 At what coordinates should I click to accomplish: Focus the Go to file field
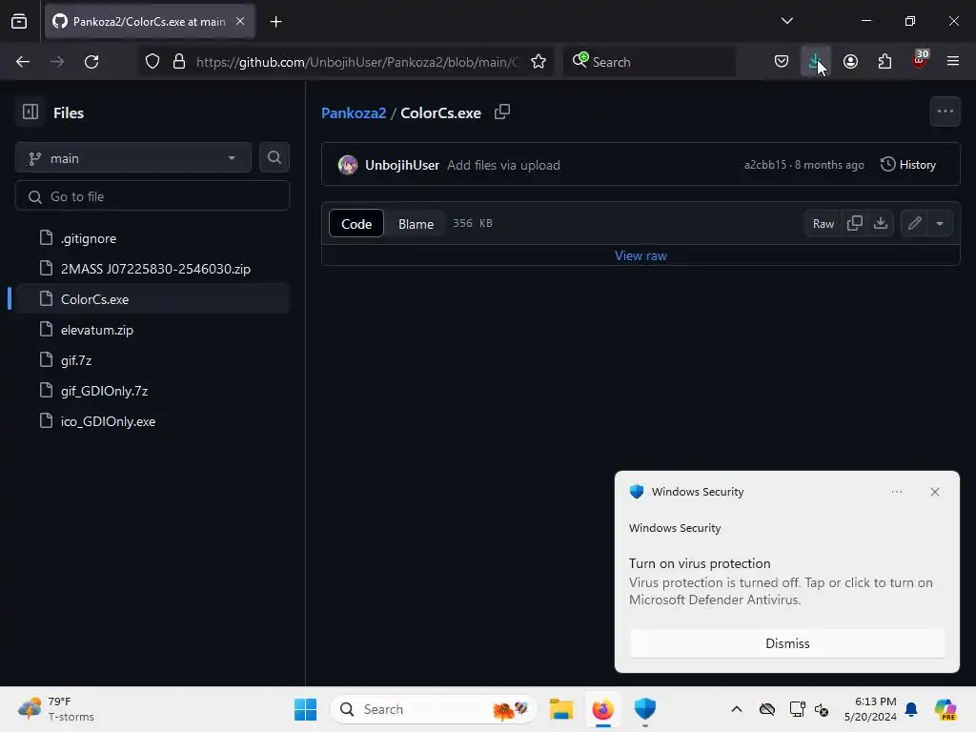pos(152,196)
